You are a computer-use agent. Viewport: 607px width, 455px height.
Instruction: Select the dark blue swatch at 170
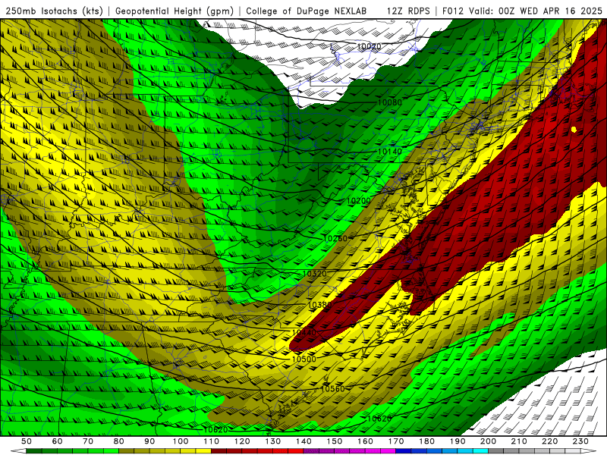(x=404, y=451)
